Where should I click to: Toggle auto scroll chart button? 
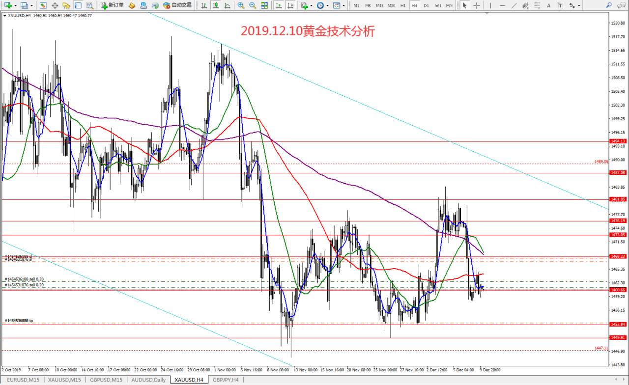pyautogui.click(x=279, y=5)
